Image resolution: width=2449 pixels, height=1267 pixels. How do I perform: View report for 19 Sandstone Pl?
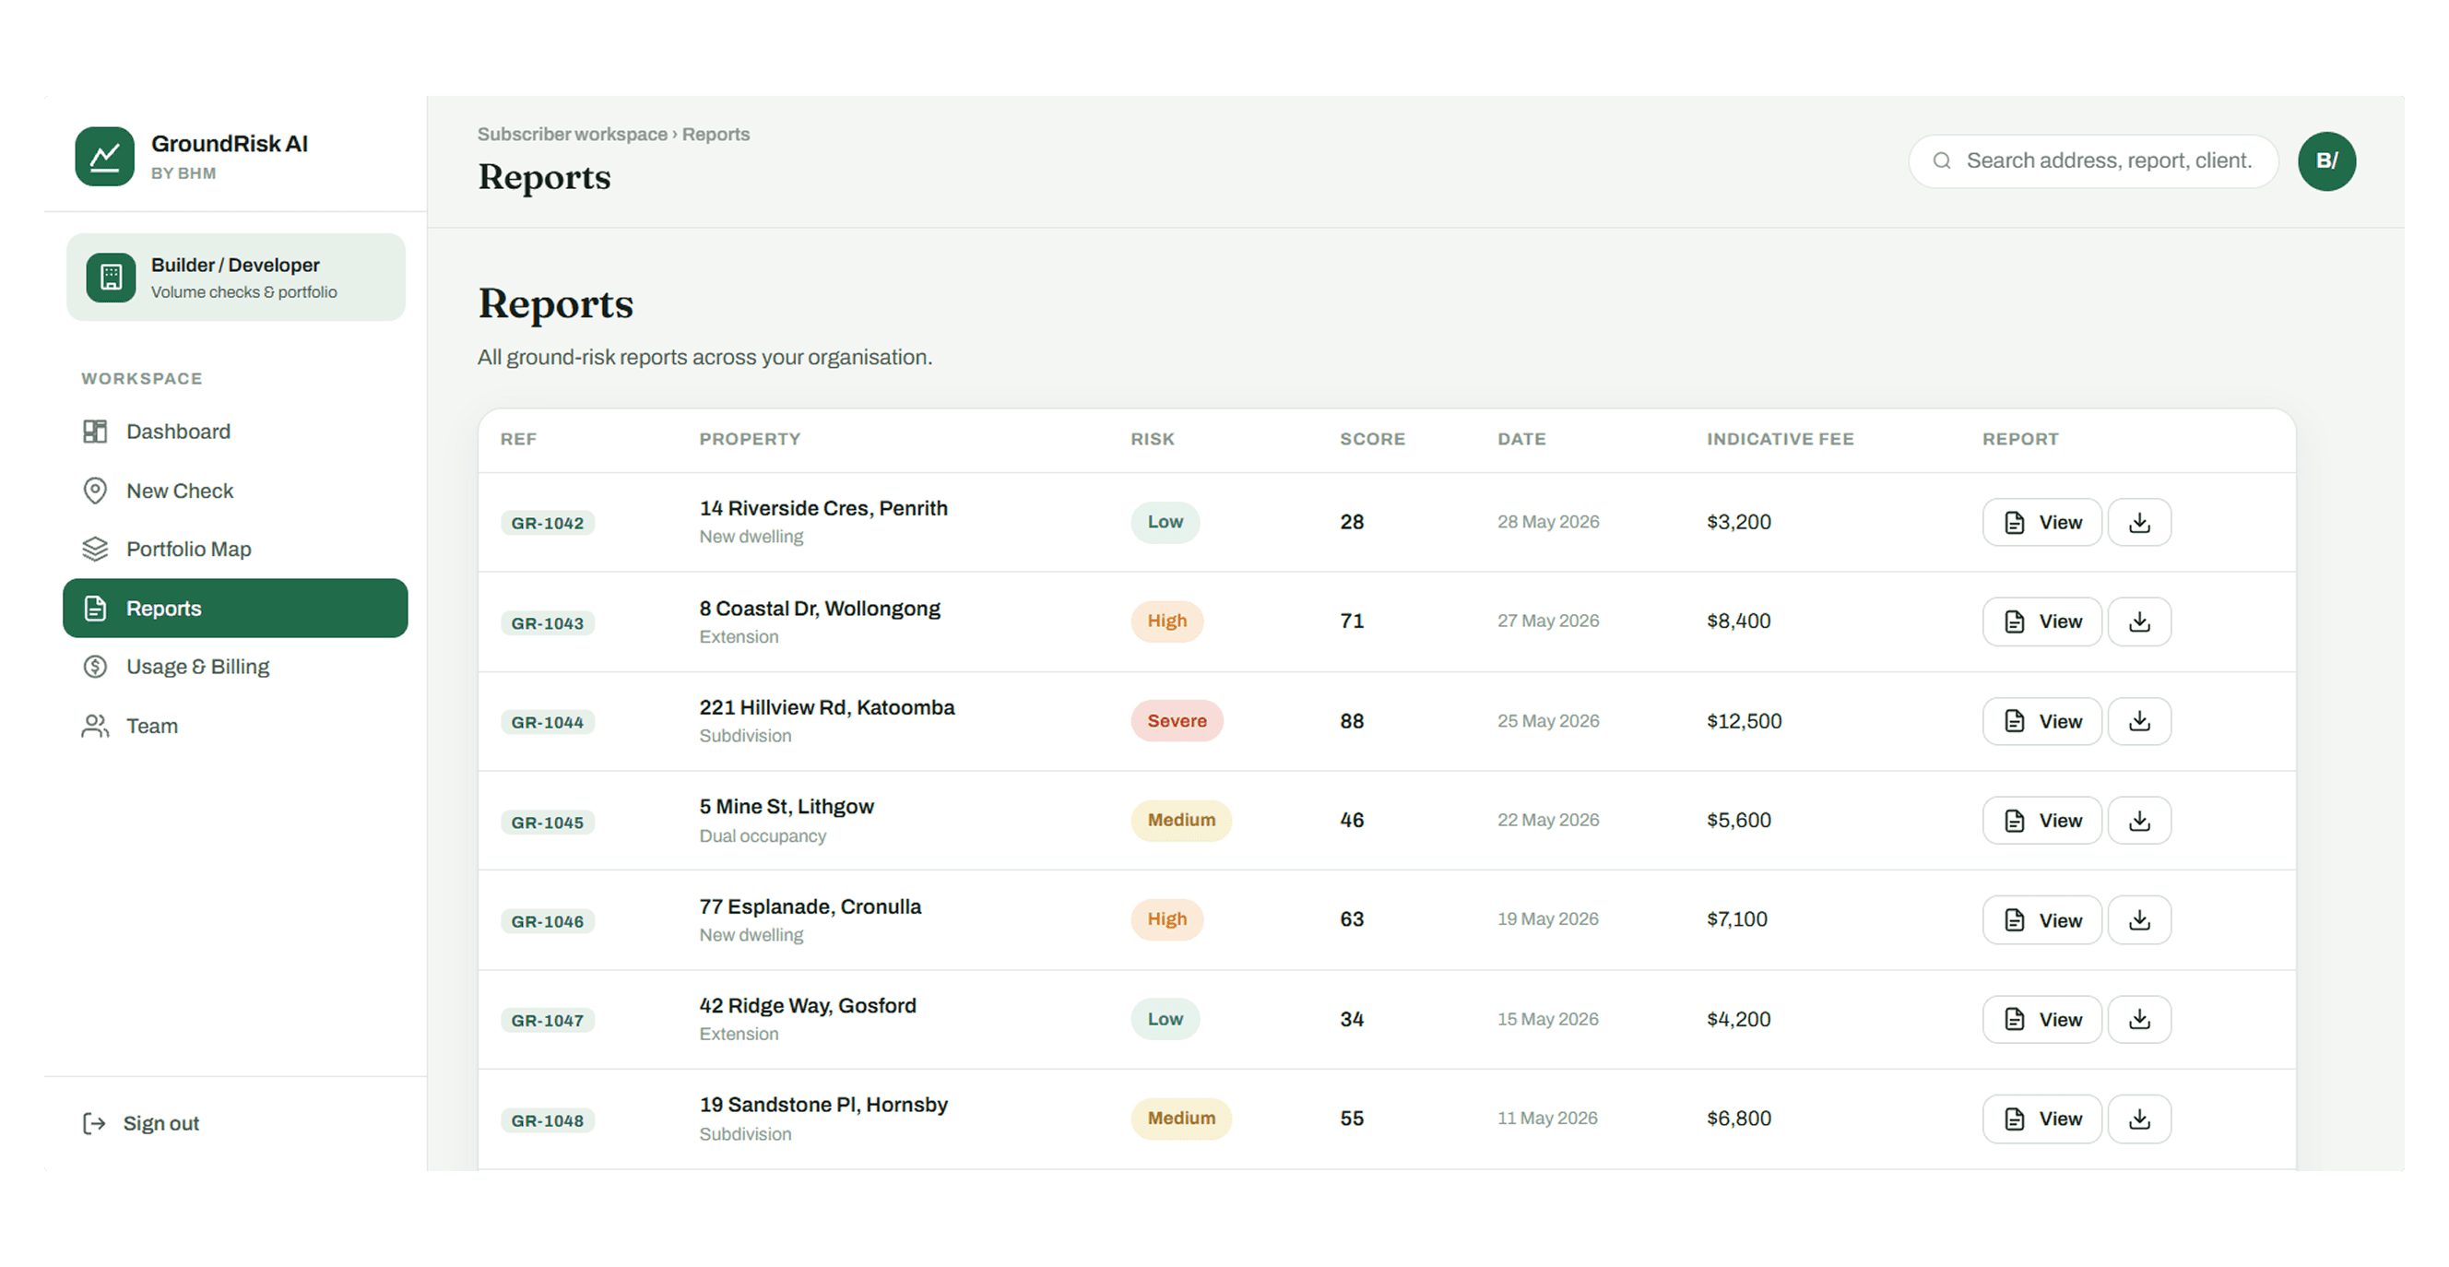[x=2041, y=1119]
